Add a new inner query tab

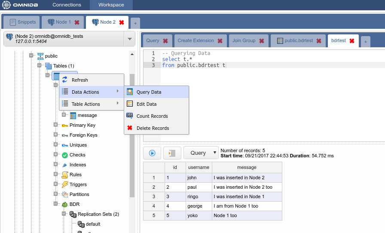pos(366,41)
